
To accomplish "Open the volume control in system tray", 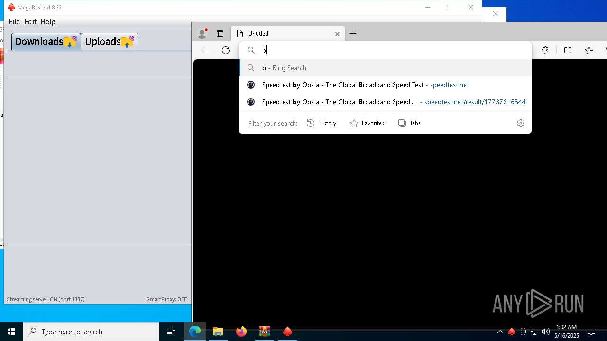I will 546,332.
